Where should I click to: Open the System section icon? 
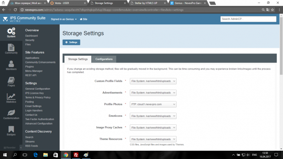[11, 32]
